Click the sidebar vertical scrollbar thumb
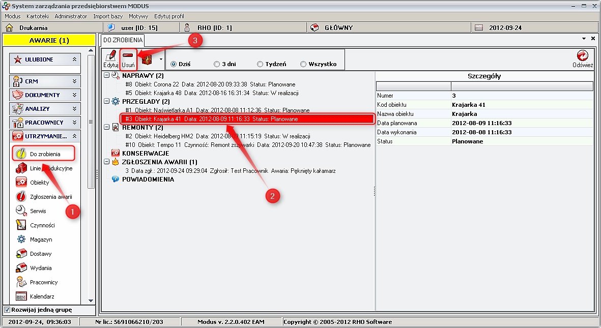Image resolution: width=601 pixels, height=328 pixels. (91, 122)
